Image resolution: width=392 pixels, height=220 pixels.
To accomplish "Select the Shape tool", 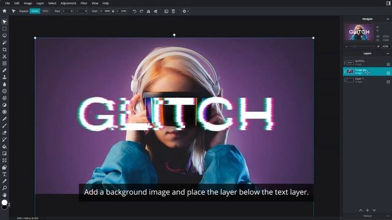I will pyautogui.click(x=4, y=167).
